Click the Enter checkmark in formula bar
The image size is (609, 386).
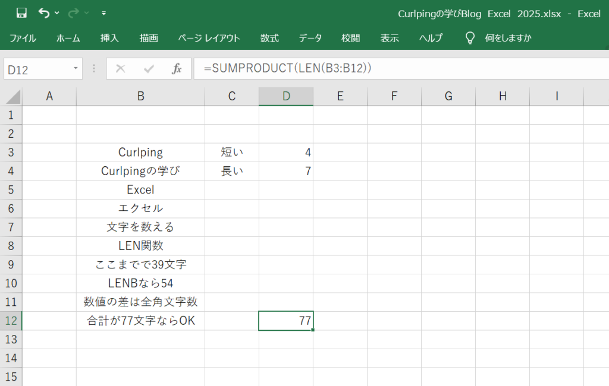point(149,69)
